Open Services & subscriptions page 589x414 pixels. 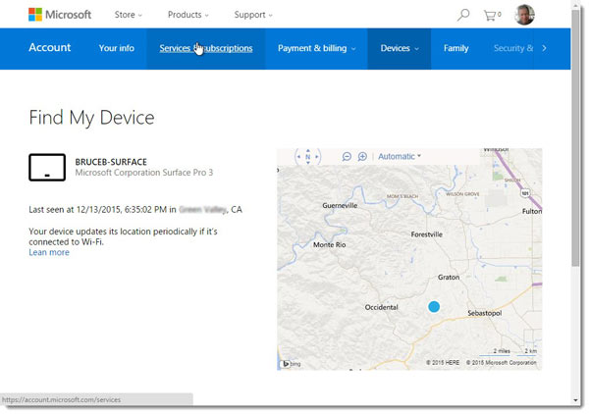(206, 48)
